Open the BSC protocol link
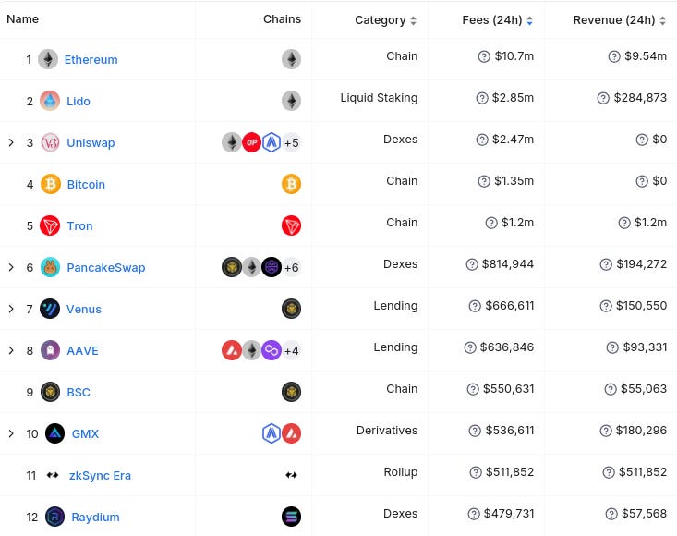 click(x=79, y=392)
